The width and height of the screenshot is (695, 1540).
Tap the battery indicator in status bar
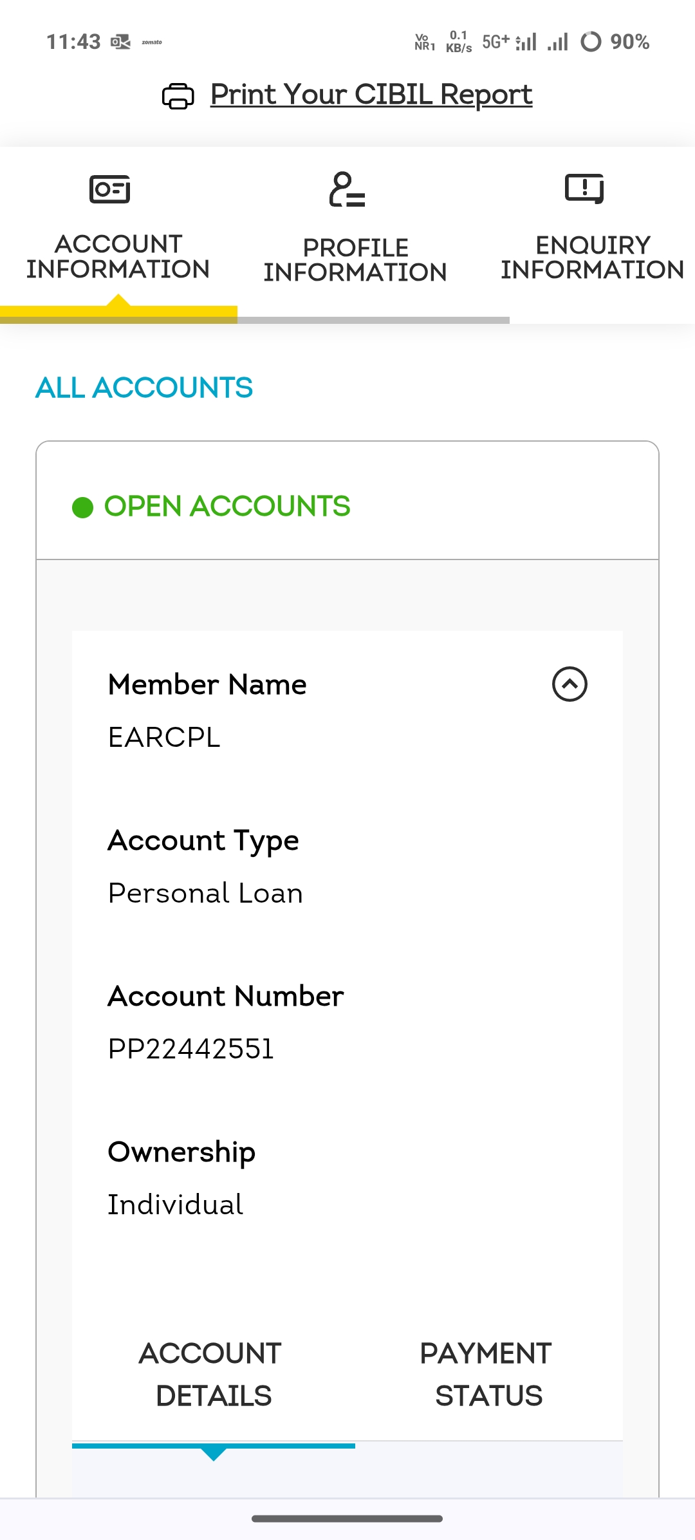click(591, 42)
